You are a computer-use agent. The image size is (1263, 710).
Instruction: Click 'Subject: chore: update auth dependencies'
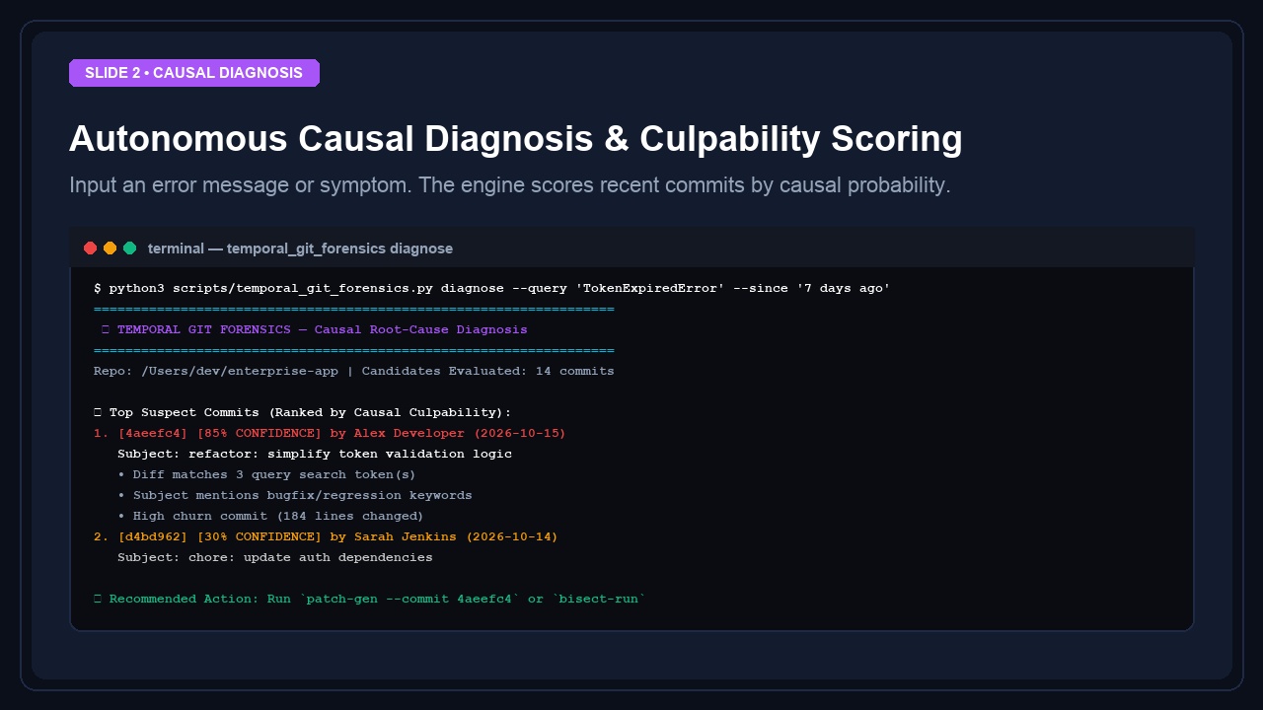[275, 557]
